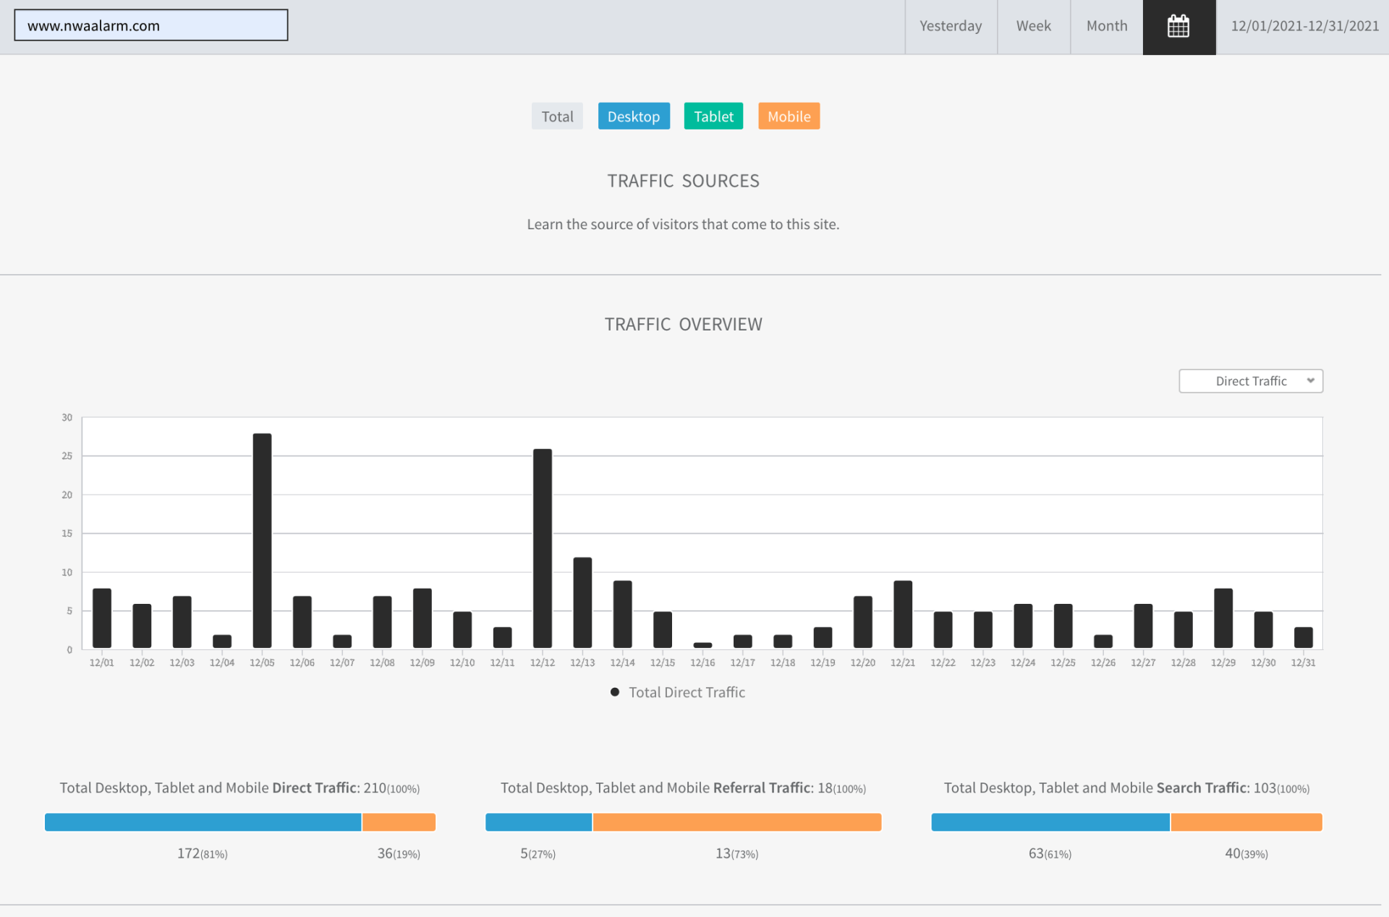The image size is (1389, 917).
Task: Switch to the Month time range
Action: [1107, 27]
